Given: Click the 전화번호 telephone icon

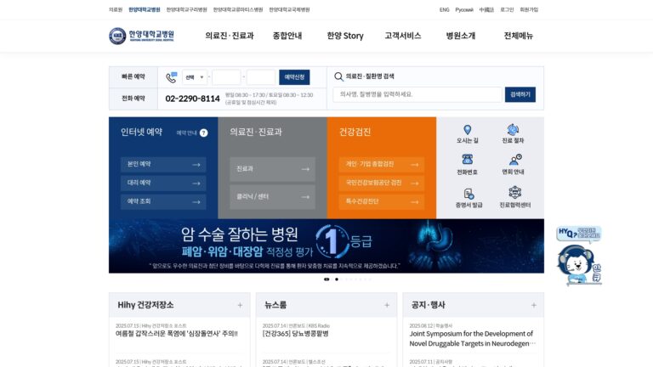Looking at the screenshot, I should 468,160.
